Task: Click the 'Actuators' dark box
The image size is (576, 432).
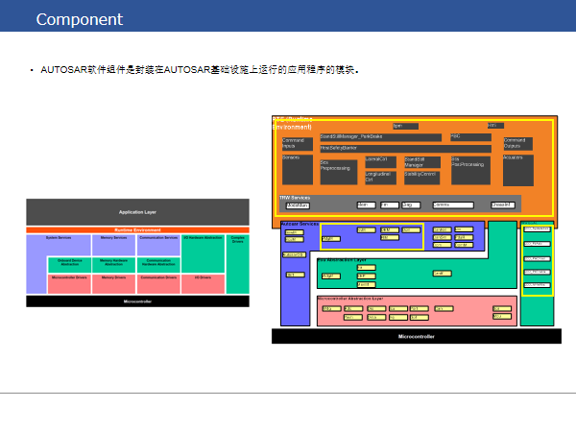Action: tap(518, 170)
